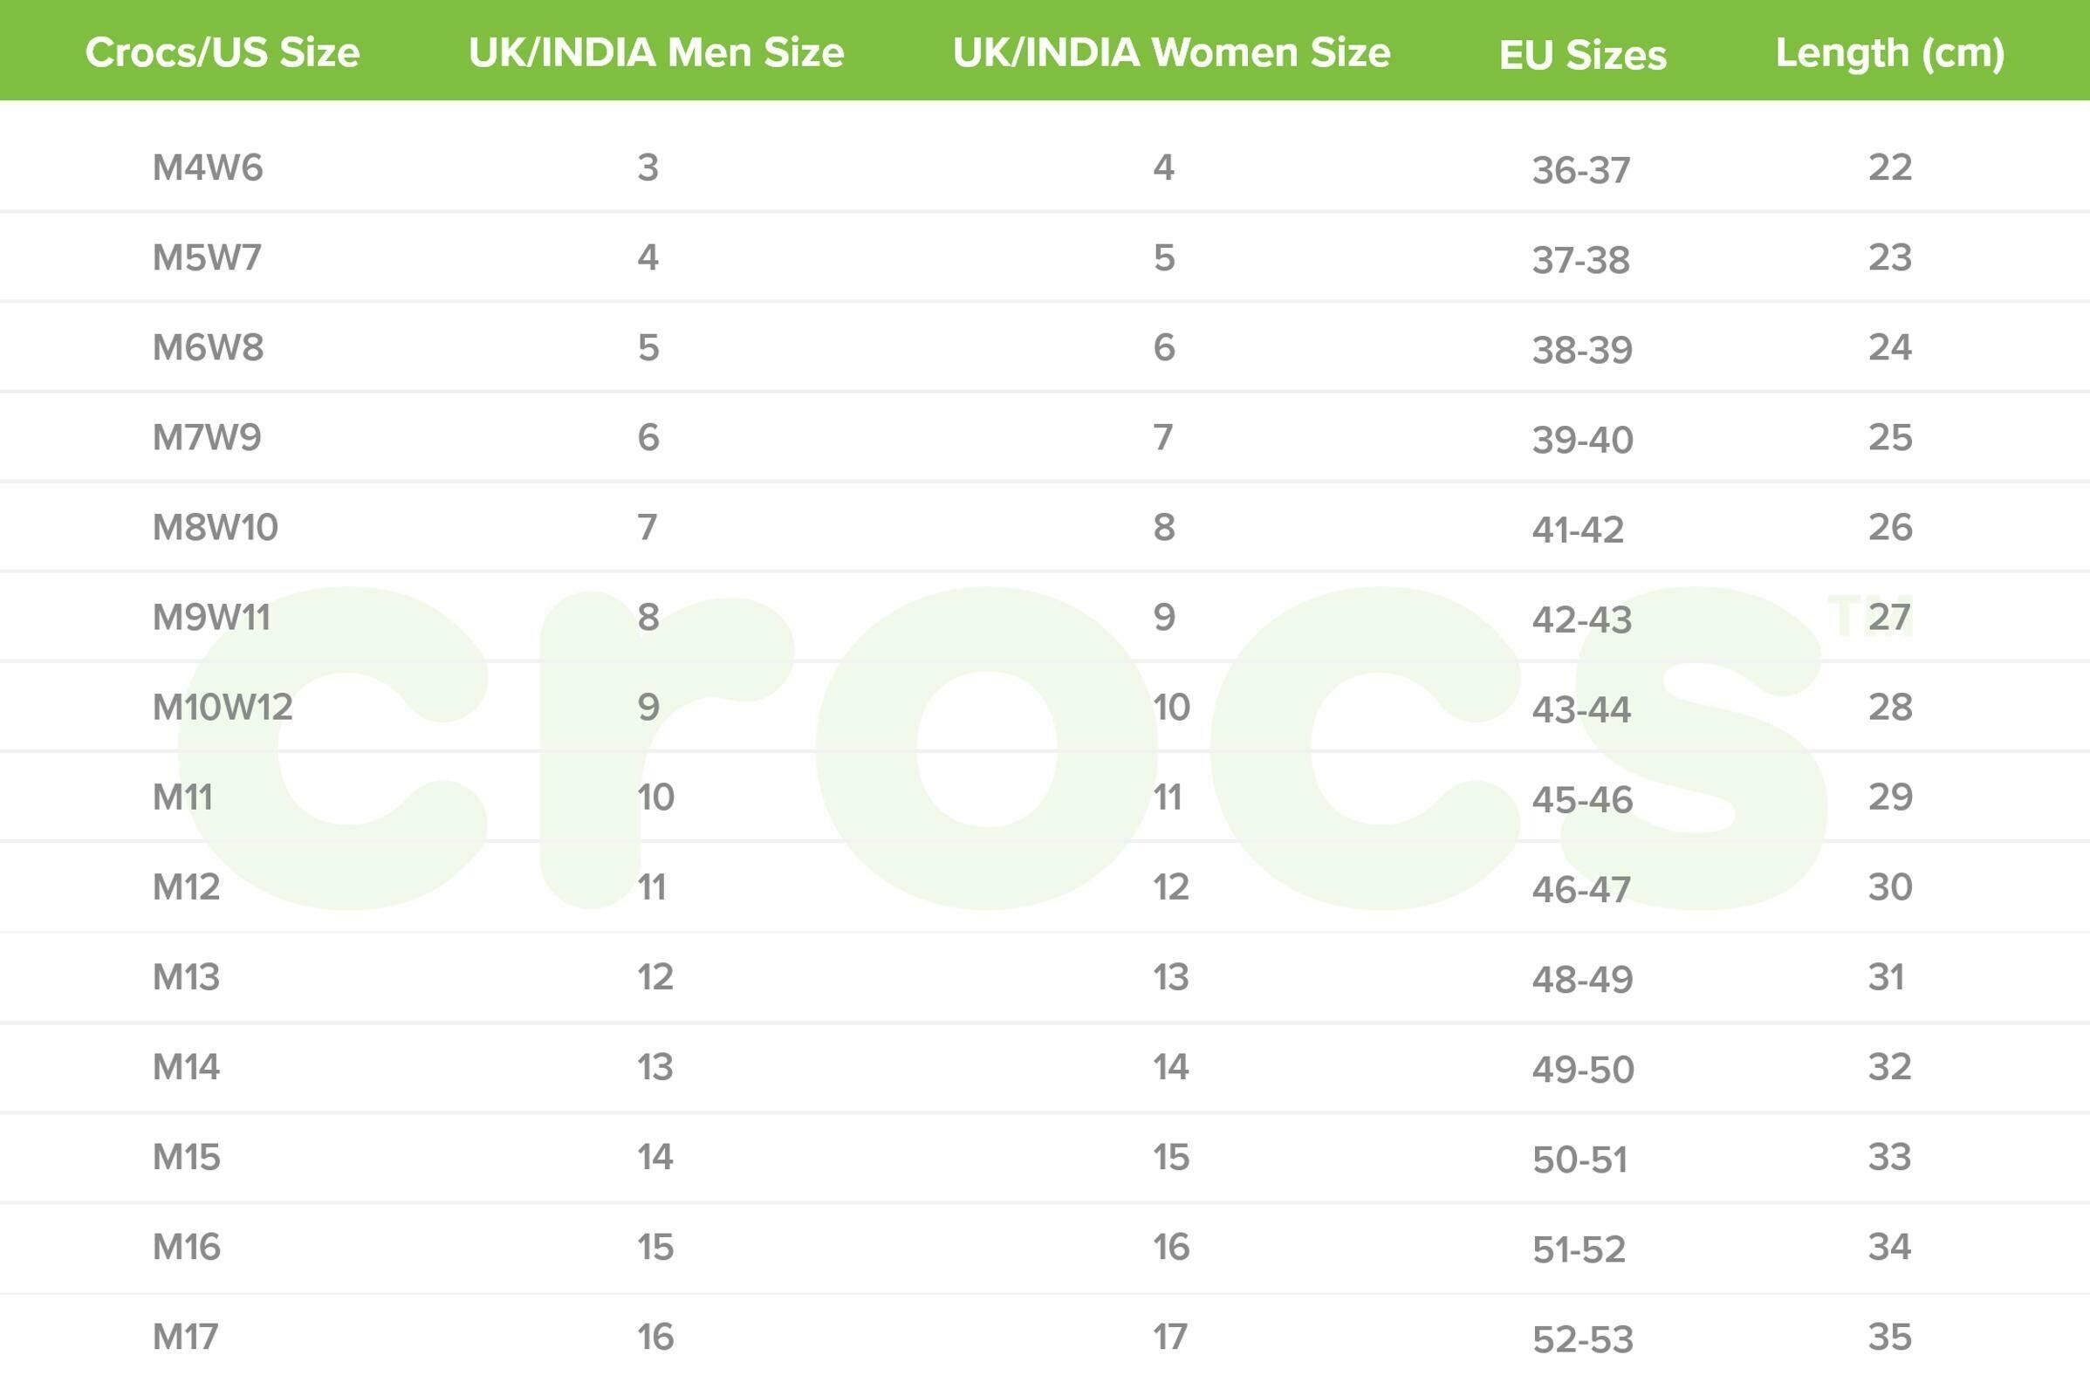Select the 27 cm length value

click(x=1889, y=617)
